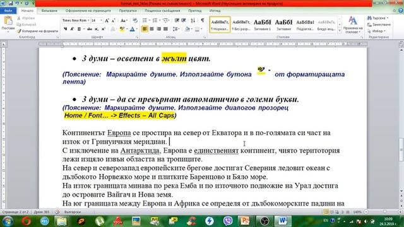Viewport: 404px width, 227px height.
Task: Click the multilevel list icon
Action: point(165,20)
